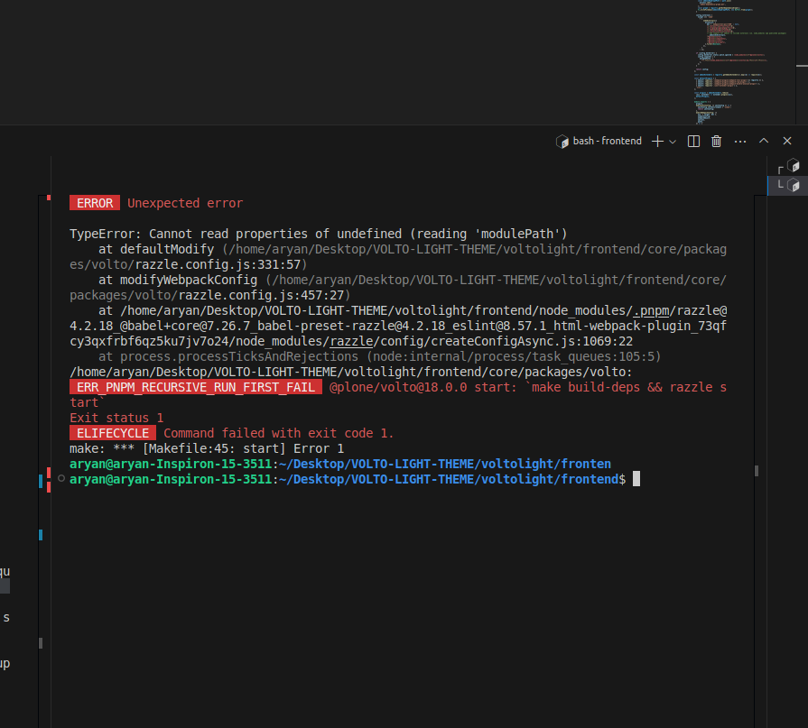
Task: Click '@plone/volto@18.0.0 start:' text
Action: 423,388
